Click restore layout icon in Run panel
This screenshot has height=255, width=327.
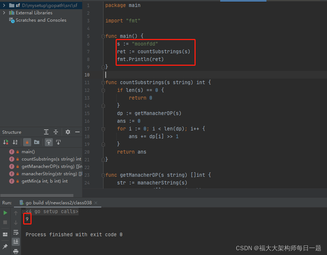click(x=5, y=234)
